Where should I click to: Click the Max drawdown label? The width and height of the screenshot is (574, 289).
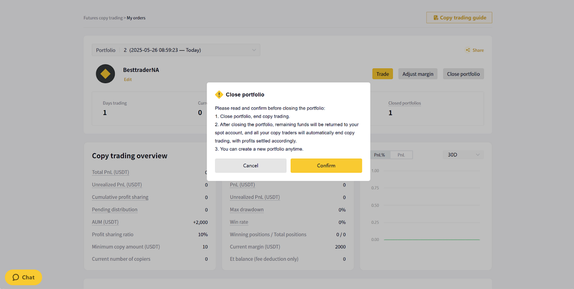(x=247, y=210)
